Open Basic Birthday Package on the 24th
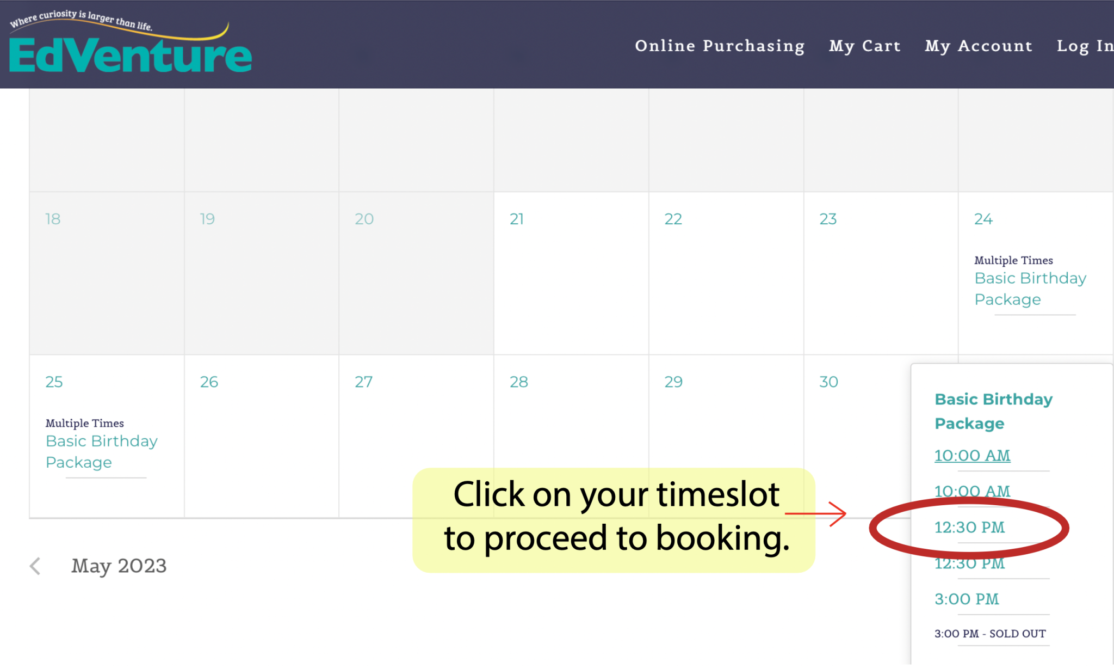Image resolution: width=1114 pixels, height=668 pixels. 1030,289
